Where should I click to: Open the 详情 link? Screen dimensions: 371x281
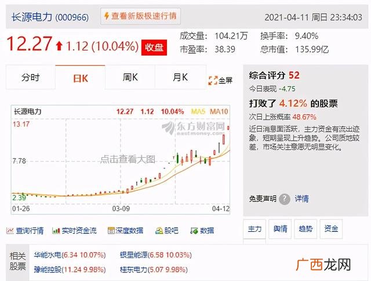[301, 199]
